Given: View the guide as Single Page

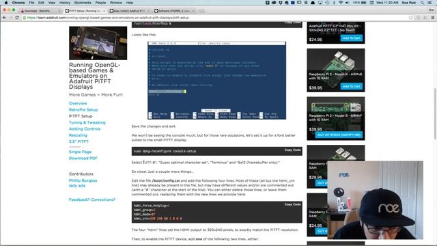Looking at the screenshot, I should point(81,152).
